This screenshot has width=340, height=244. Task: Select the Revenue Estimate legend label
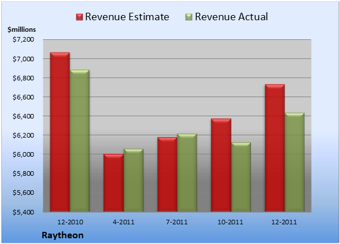coord(127,17)
